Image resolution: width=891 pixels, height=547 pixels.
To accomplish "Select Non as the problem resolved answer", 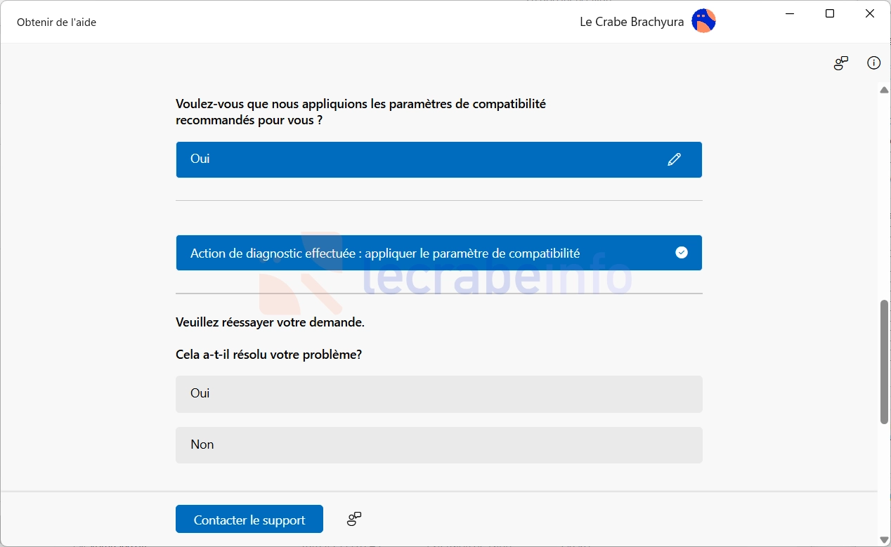I will pos(439,445).
